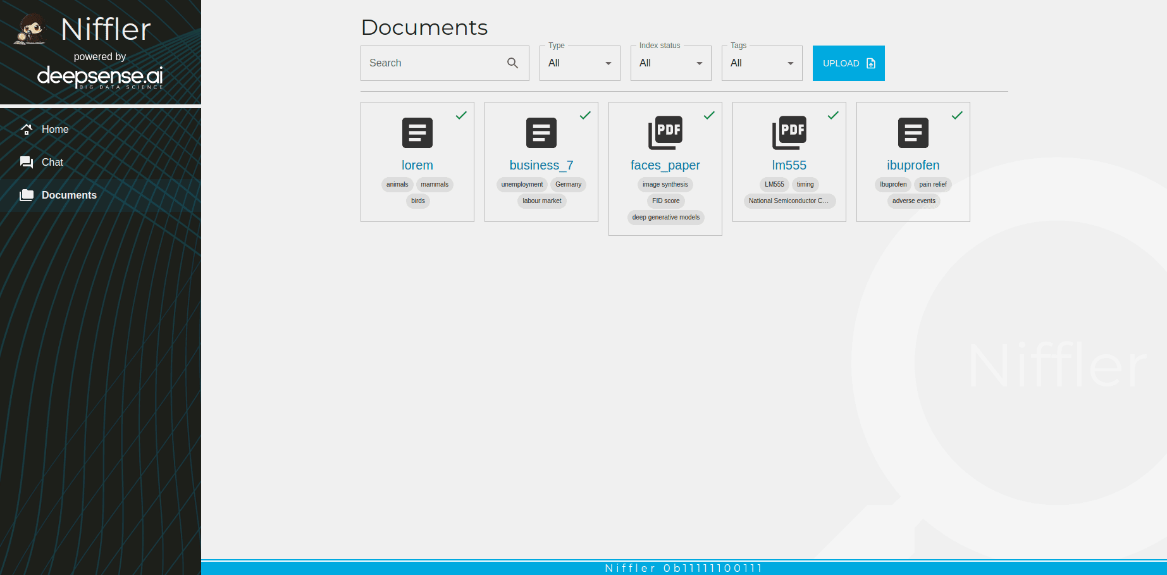Select Documents in the sidebar

tap(69, 195)
